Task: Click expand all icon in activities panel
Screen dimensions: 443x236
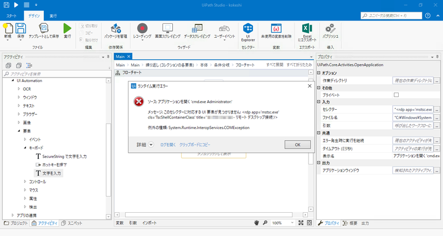Action: coord(8,65)
